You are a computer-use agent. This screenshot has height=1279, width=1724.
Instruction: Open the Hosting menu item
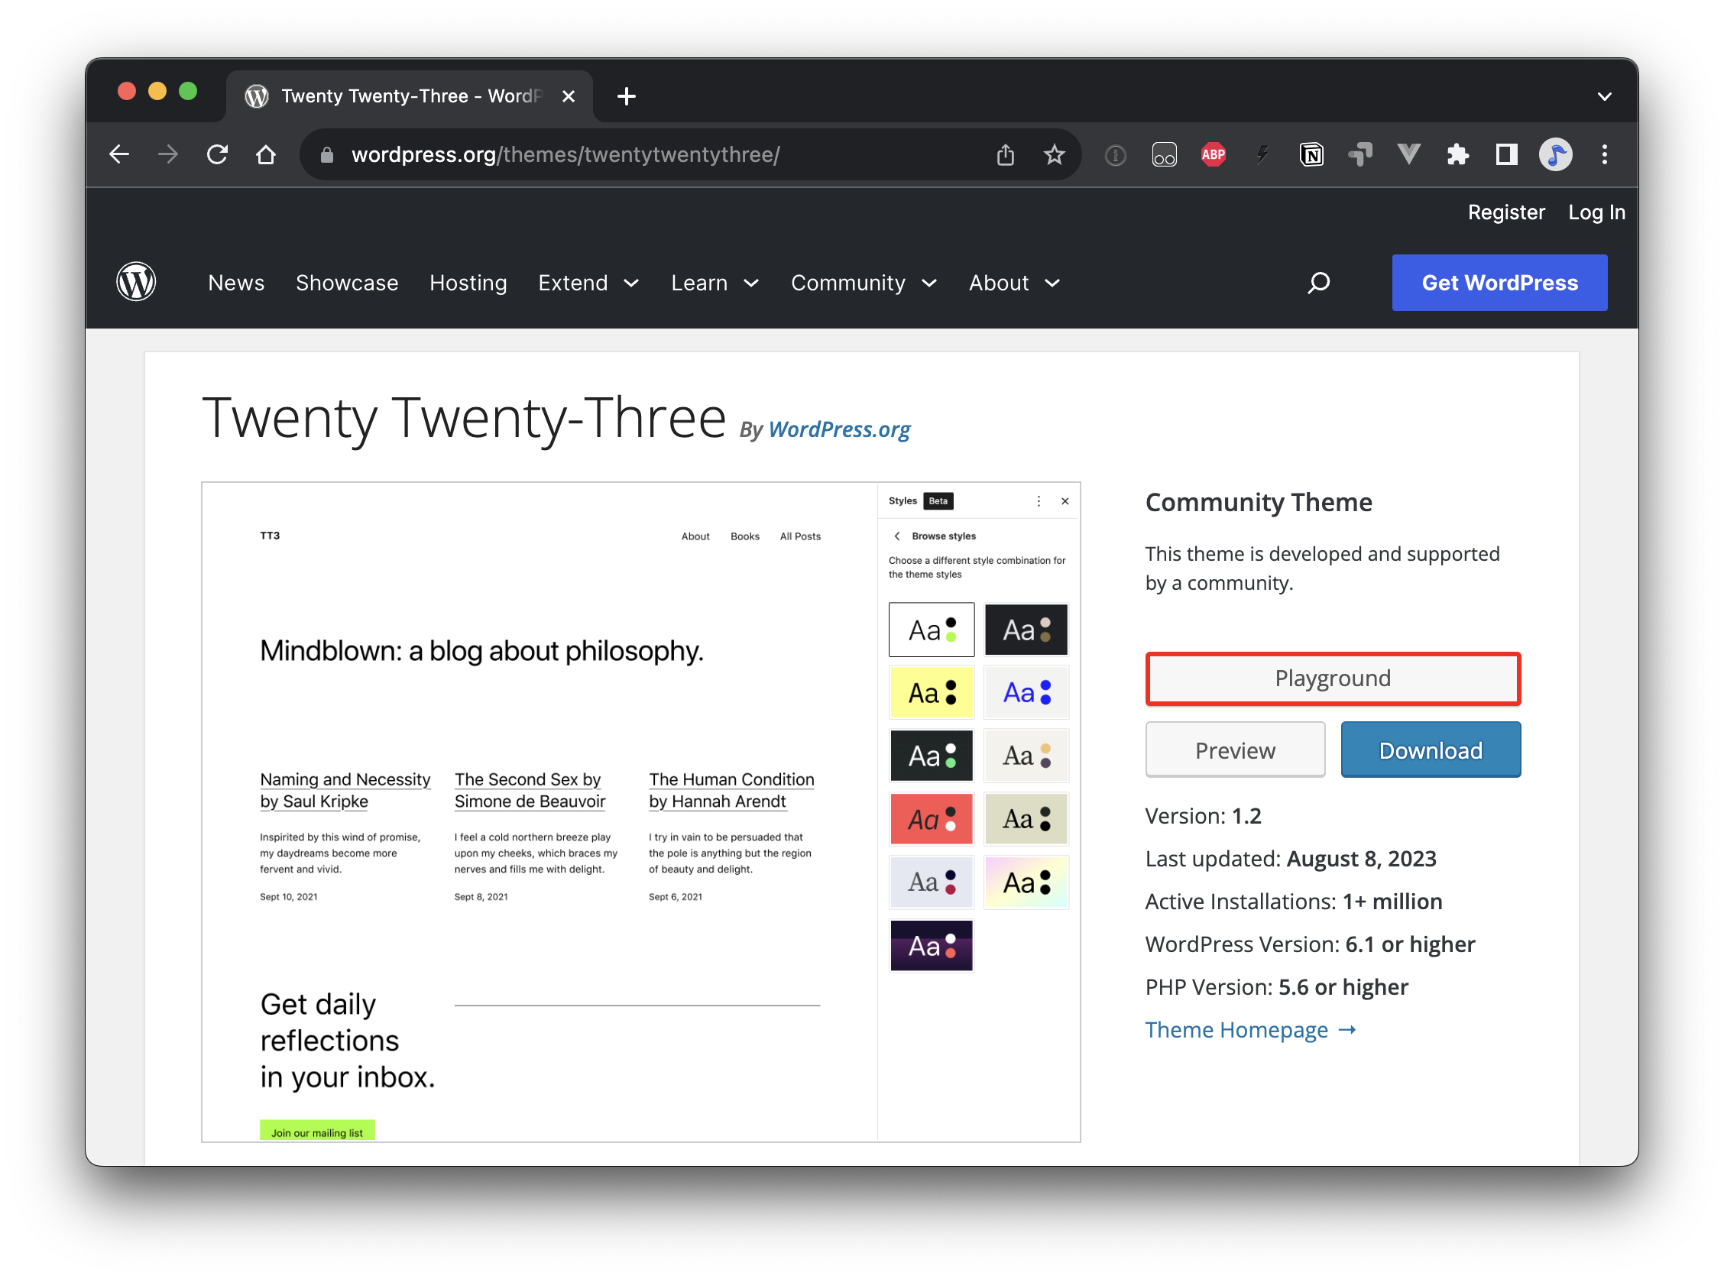click(x=468, y=283)
